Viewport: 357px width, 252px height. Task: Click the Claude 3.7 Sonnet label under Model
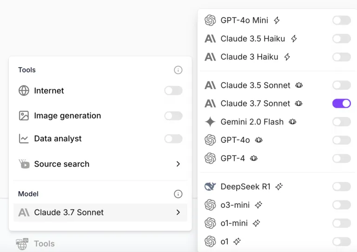pos(69,212)
